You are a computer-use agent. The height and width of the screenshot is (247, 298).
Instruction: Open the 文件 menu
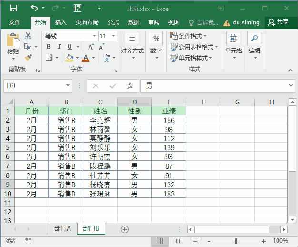(x=15, y=22)
